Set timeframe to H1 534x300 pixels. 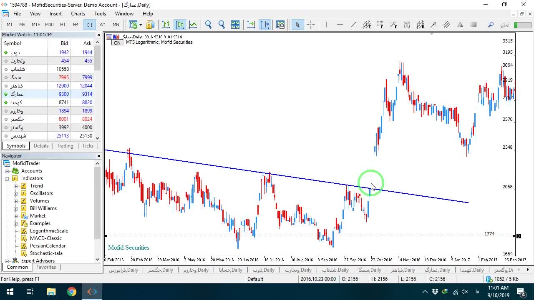[63, 25]
